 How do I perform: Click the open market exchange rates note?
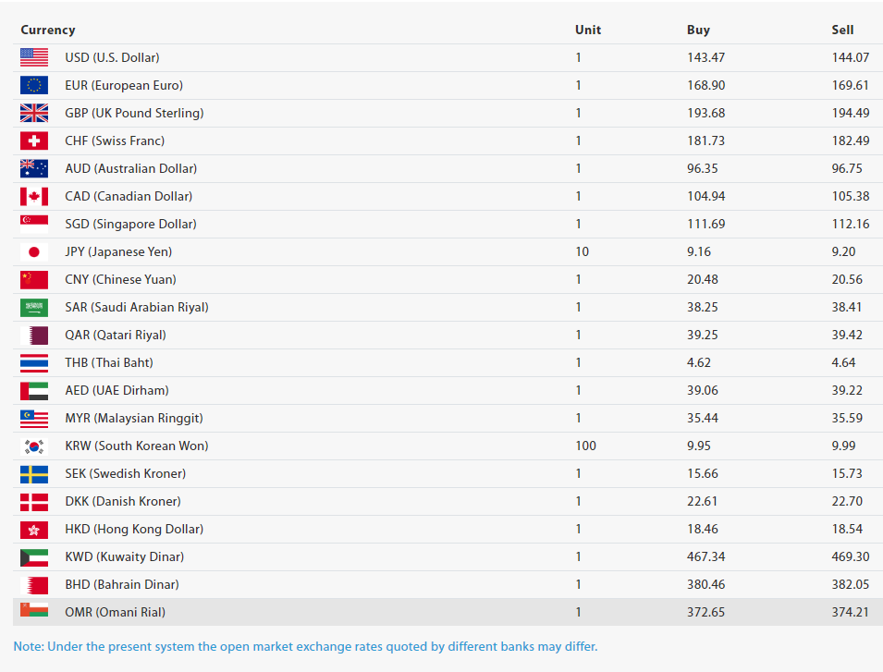[x=305, y=646]
